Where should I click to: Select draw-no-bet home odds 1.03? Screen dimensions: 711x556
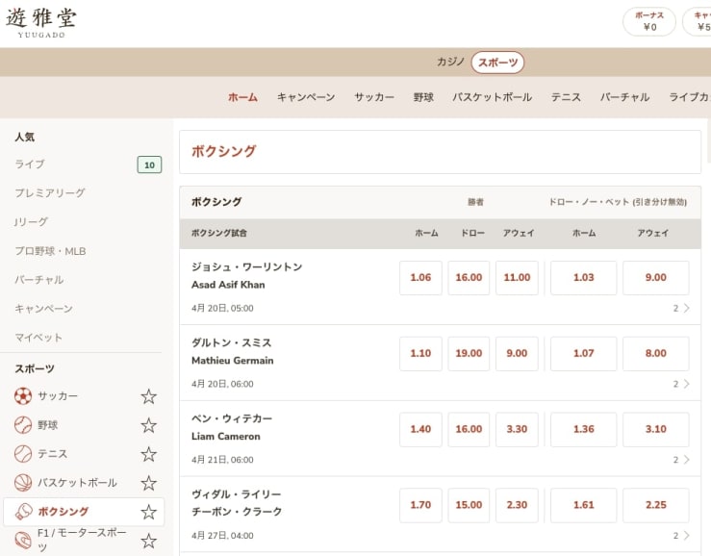pyautogui.click(x=584, y=278)
